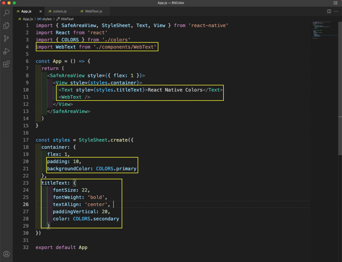This screenshot has height=262, width=342.
Task: Open the Run and Debug view
Action: 7,51
